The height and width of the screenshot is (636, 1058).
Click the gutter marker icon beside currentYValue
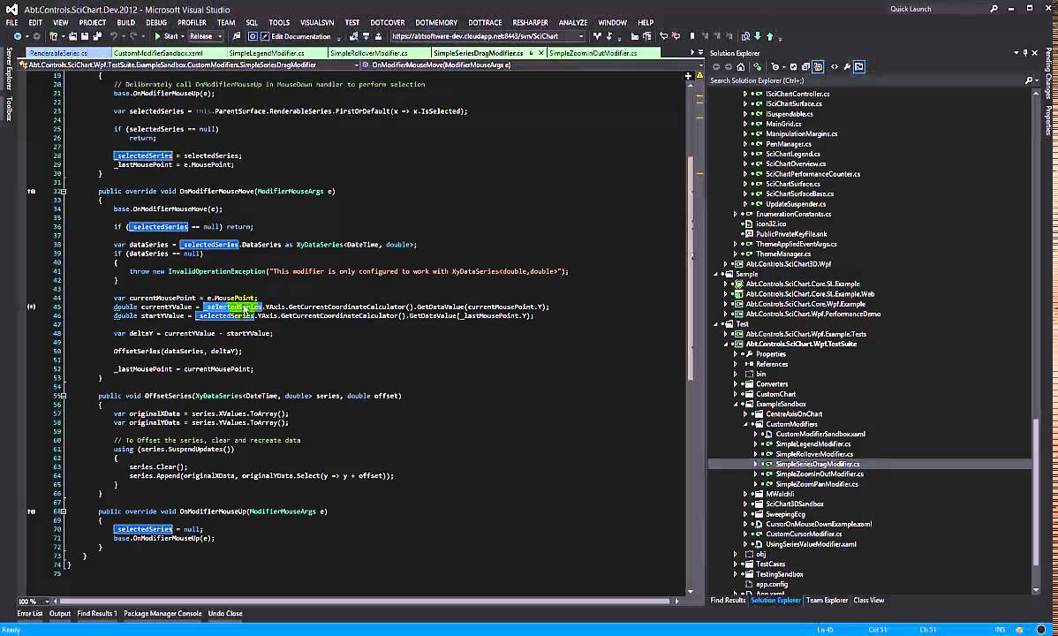pos(31,307)
